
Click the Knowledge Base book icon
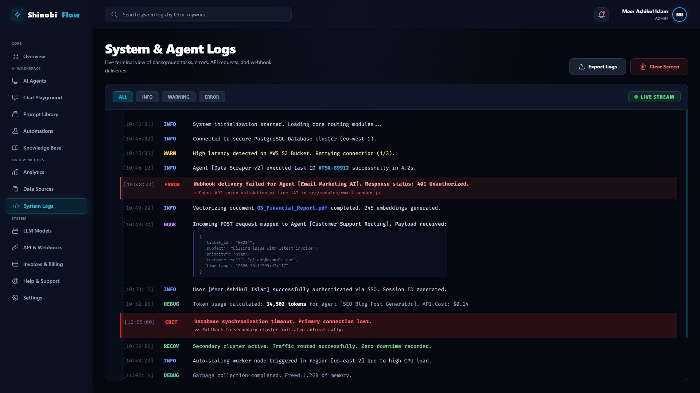(x=15, y=148)
